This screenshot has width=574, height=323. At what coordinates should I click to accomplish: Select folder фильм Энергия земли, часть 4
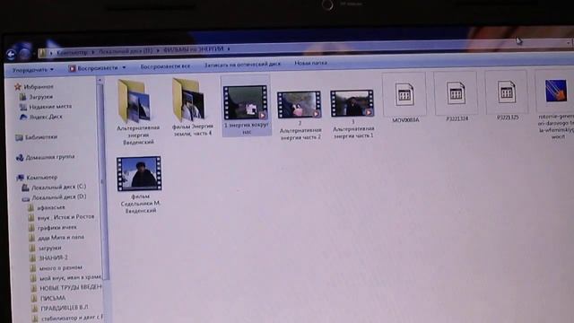(x=192, y=108)
